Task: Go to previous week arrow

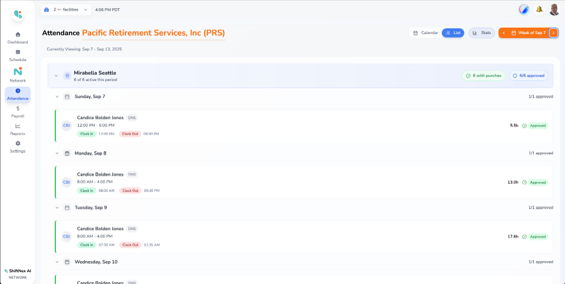Action: pos(504,33)
